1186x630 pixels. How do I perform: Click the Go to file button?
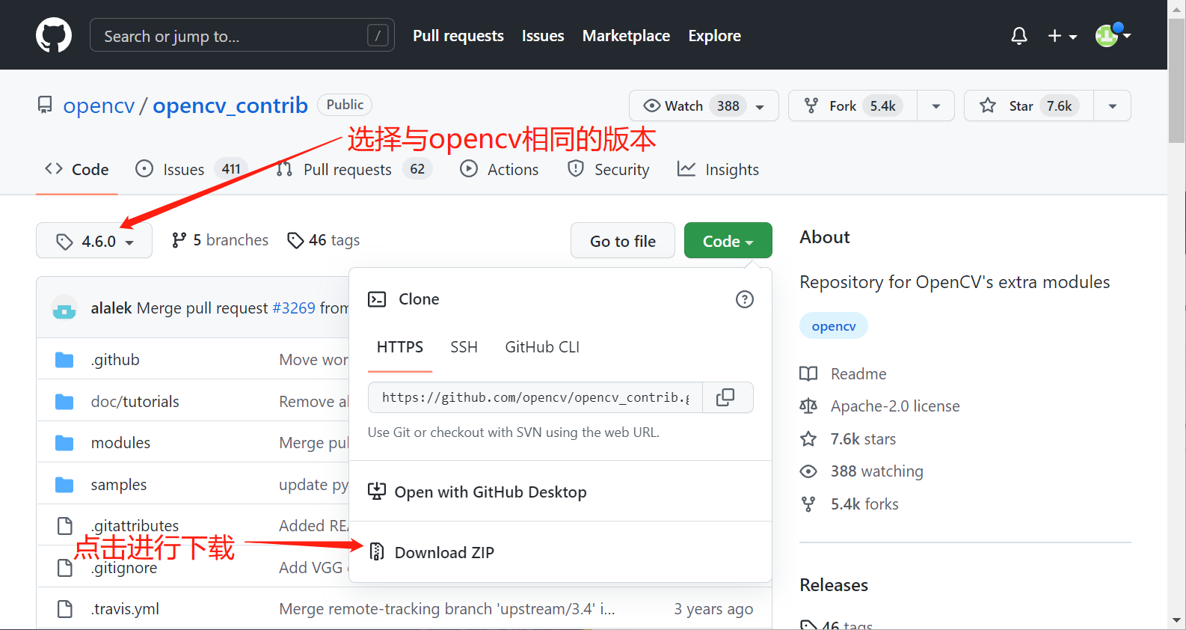click(x=622, y=241)
